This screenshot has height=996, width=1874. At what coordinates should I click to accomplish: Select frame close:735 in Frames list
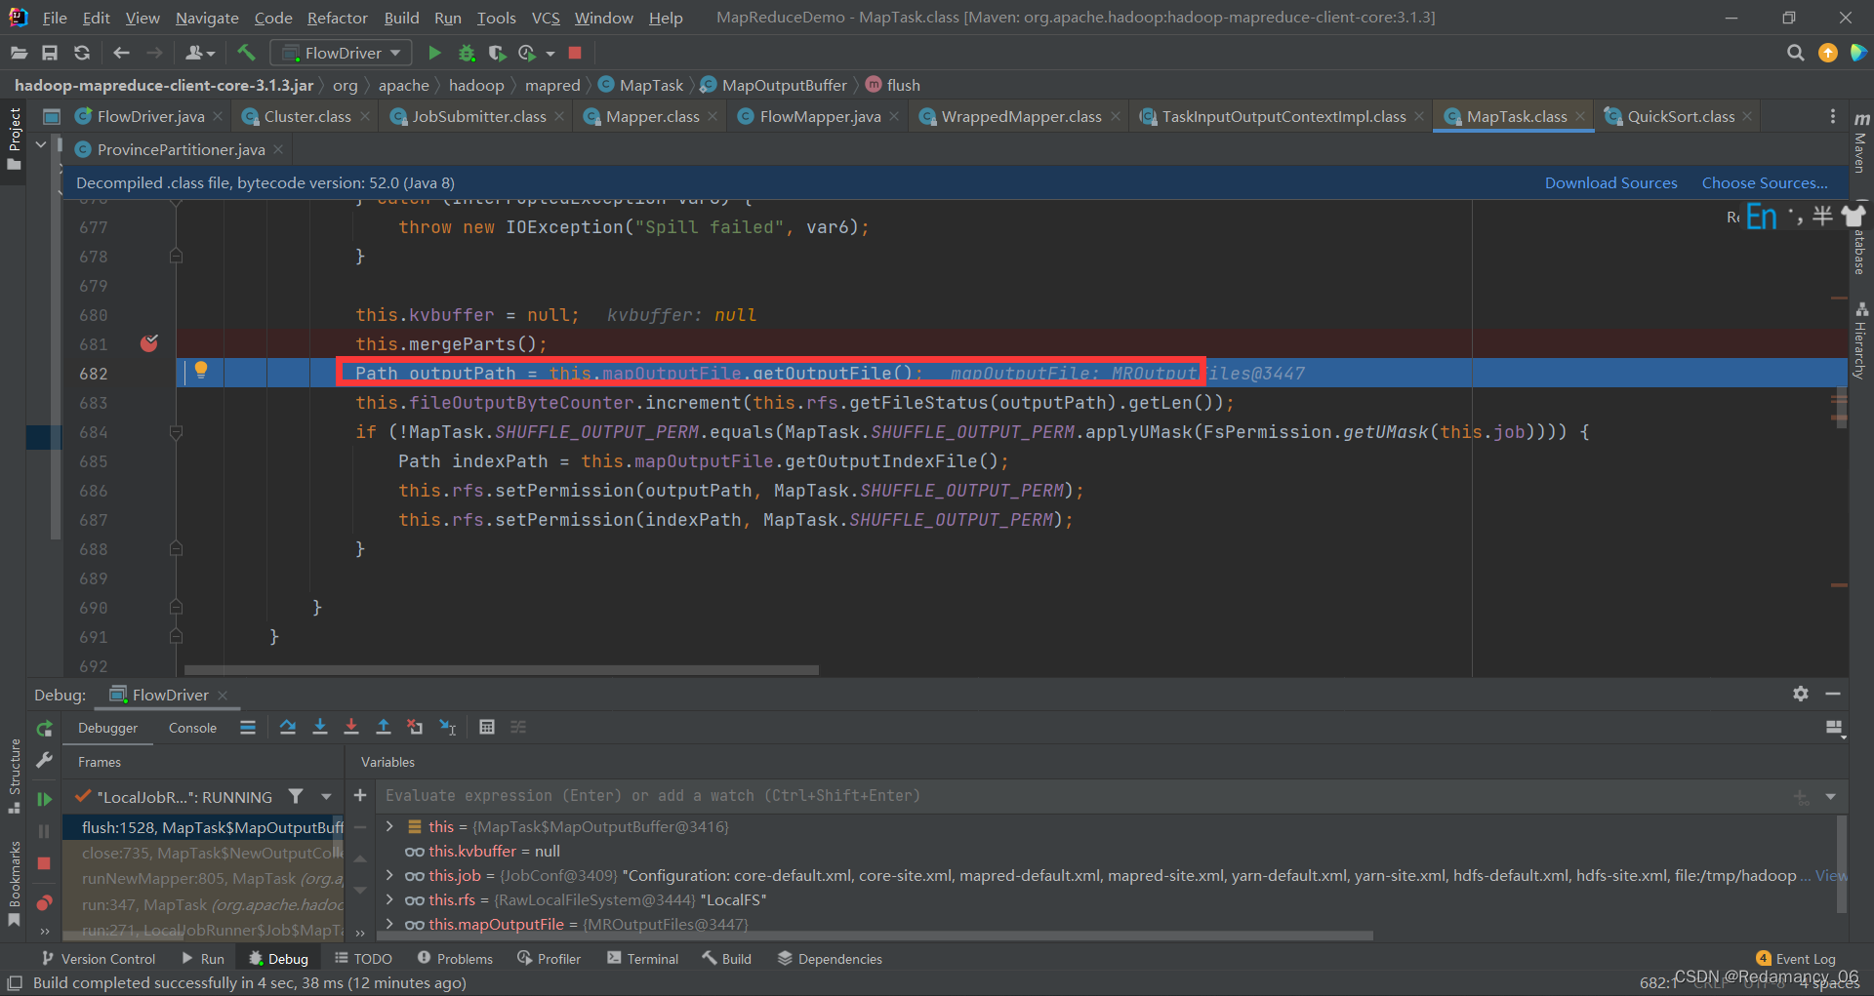pos(203,853)
